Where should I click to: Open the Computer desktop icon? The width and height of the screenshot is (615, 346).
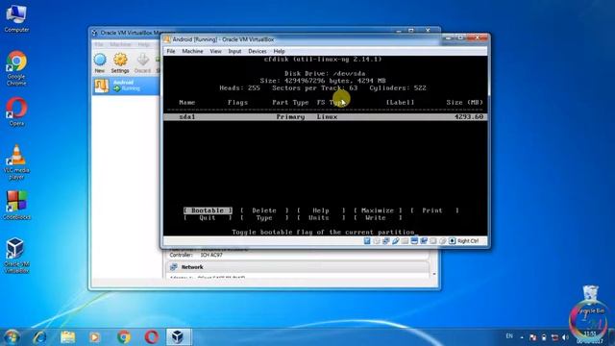16,18
